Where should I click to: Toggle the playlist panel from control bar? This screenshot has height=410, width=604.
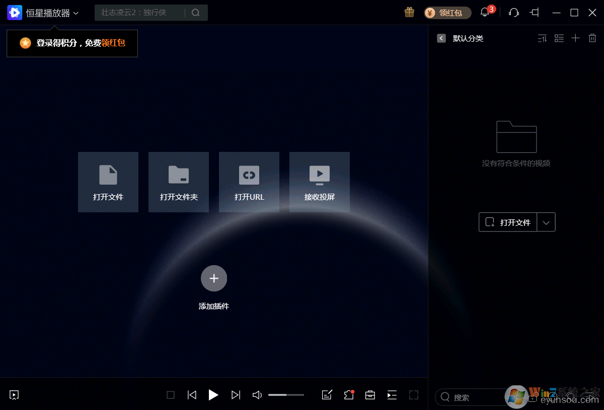click(x=392, y=395)
